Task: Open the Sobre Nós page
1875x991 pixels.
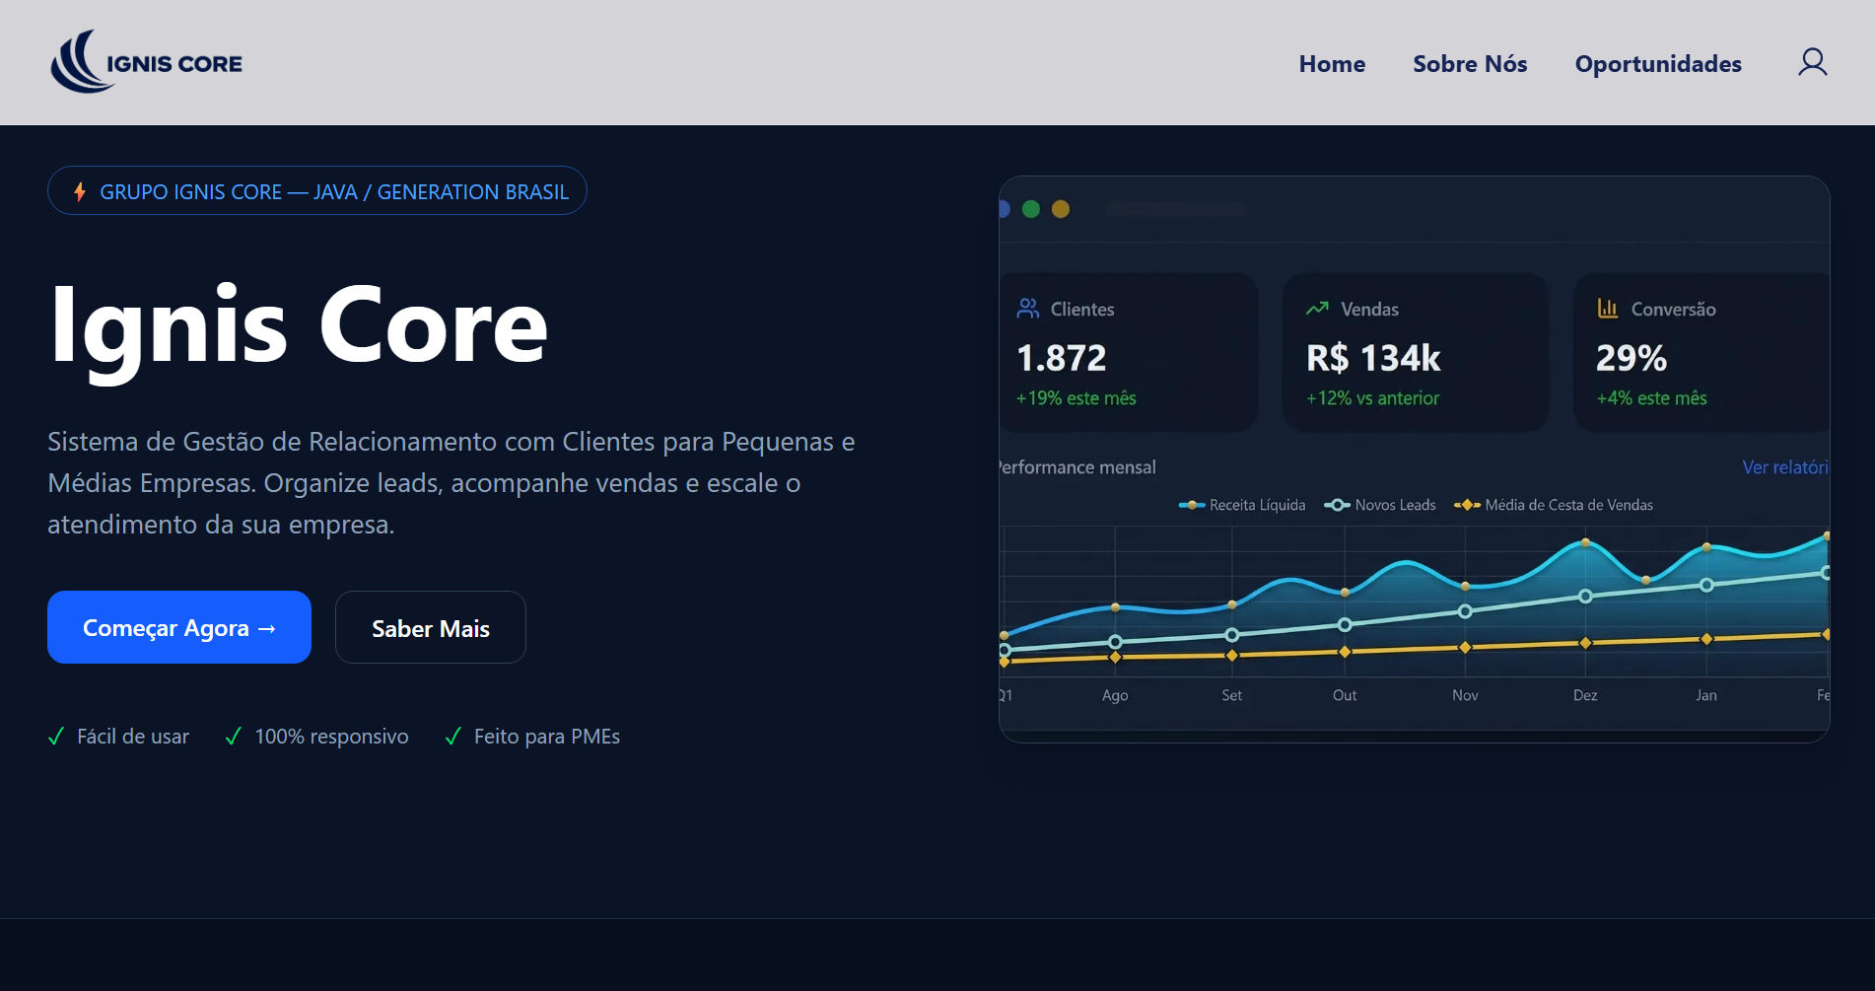Action: pos(1470,64)
